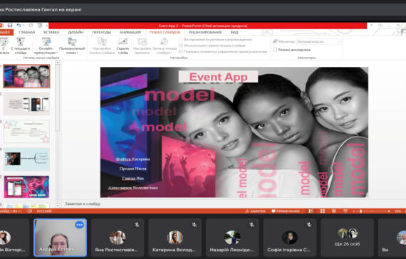
Task: Start slideshow from the beginning (С начала)
Action: 4,46
